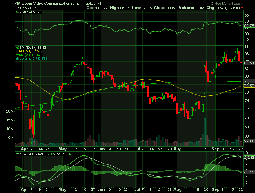Click the yellow dash marker before MA(50)
Image resolution: width=255 pixels, height=193 pixels.
click(17, 51)
